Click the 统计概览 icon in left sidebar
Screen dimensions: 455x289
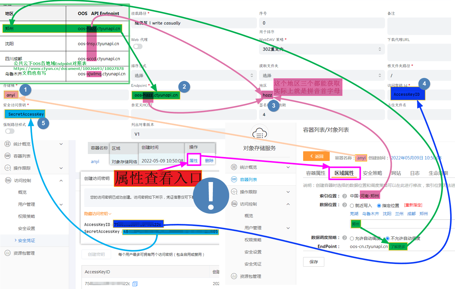8,144
